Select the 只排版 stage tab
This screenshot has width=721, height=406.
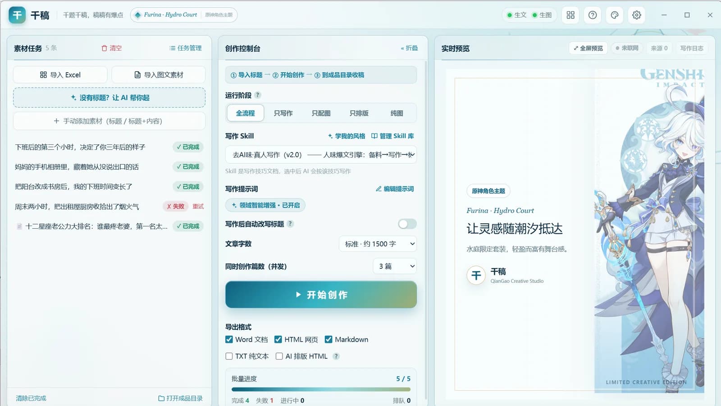pyautogui.click(x=359, y=113)
